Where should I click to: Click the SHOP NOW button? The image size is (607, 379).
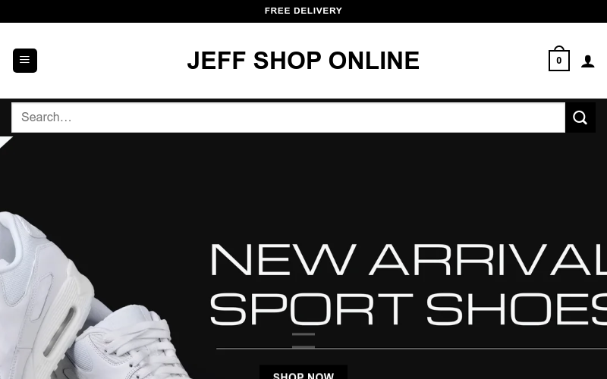[x=303, y=373]
